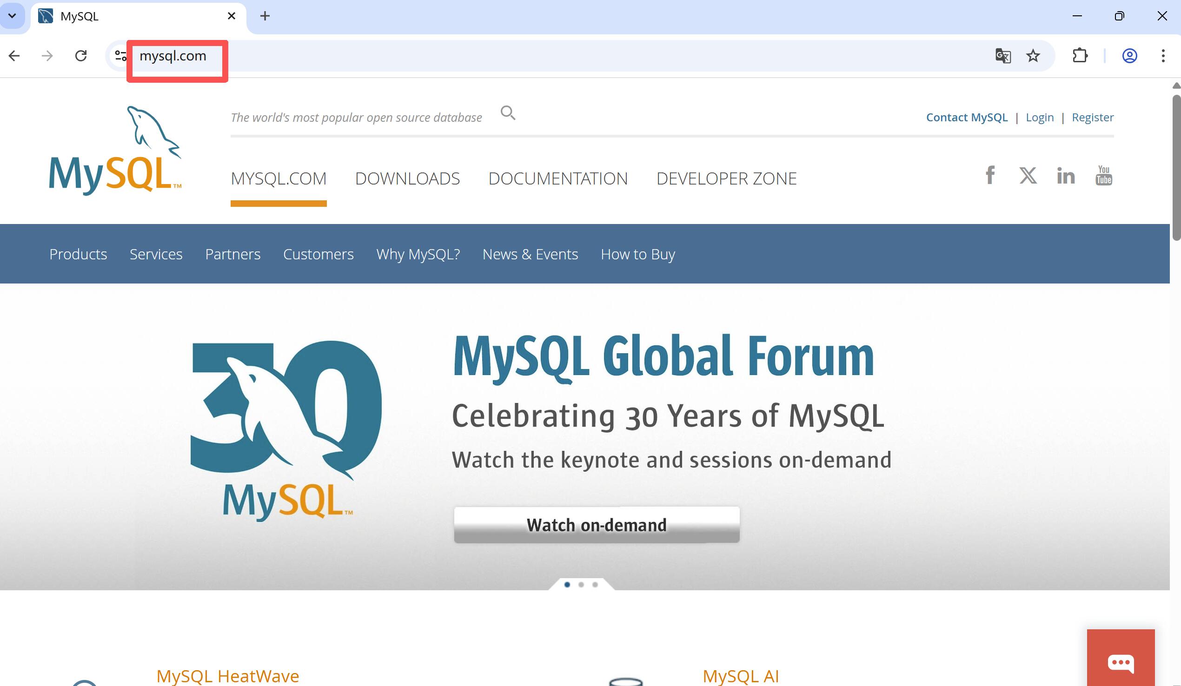The image size is (1181, 686).
Task: Click the Google Translate icon
Action: pyautogui.click(x=1003, y=56)
